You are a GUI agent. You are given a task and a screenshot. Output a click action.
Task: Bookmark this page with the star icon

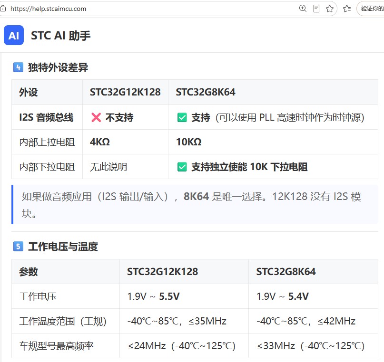[330, 9]
